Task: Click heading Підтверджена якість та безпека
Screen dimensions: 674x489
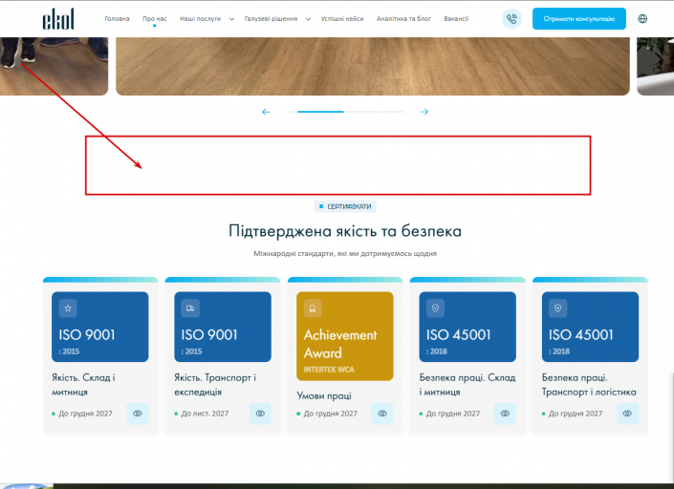Action: (x=345, y=231)
